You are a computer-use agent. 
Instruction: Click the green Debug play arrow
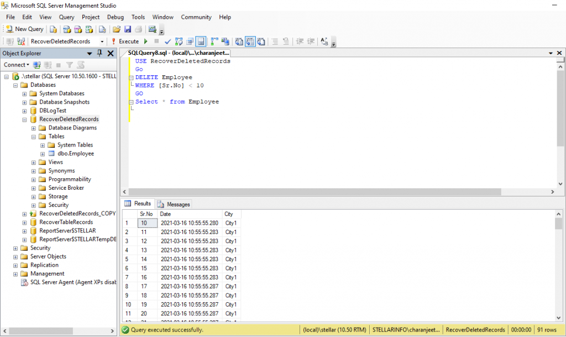click(146, 42)
